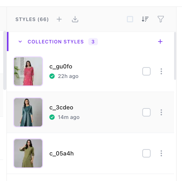
Task: Click the pink kurta thumbnail for c_gu0fo
Action: tap(28, 71)
